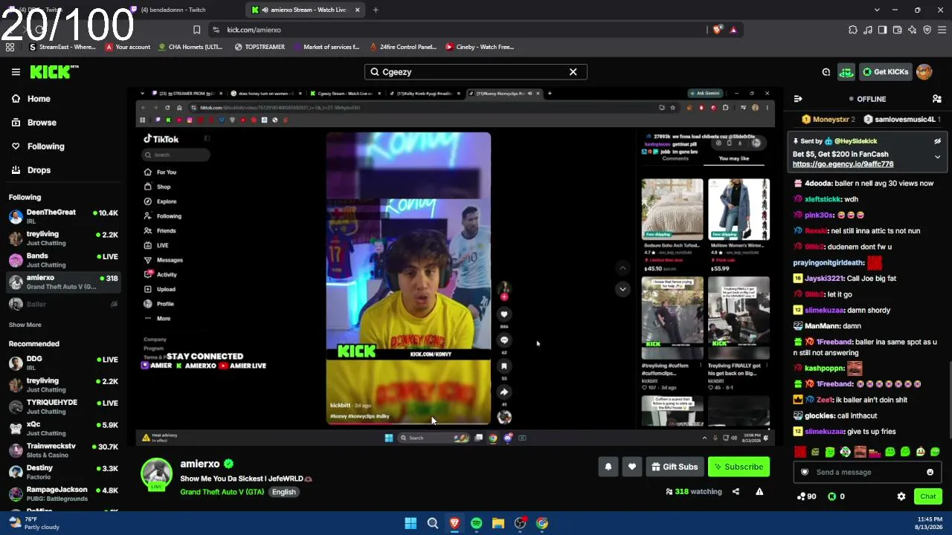Click the Gift Subs button
952x535 pixels.
point(675,467)
